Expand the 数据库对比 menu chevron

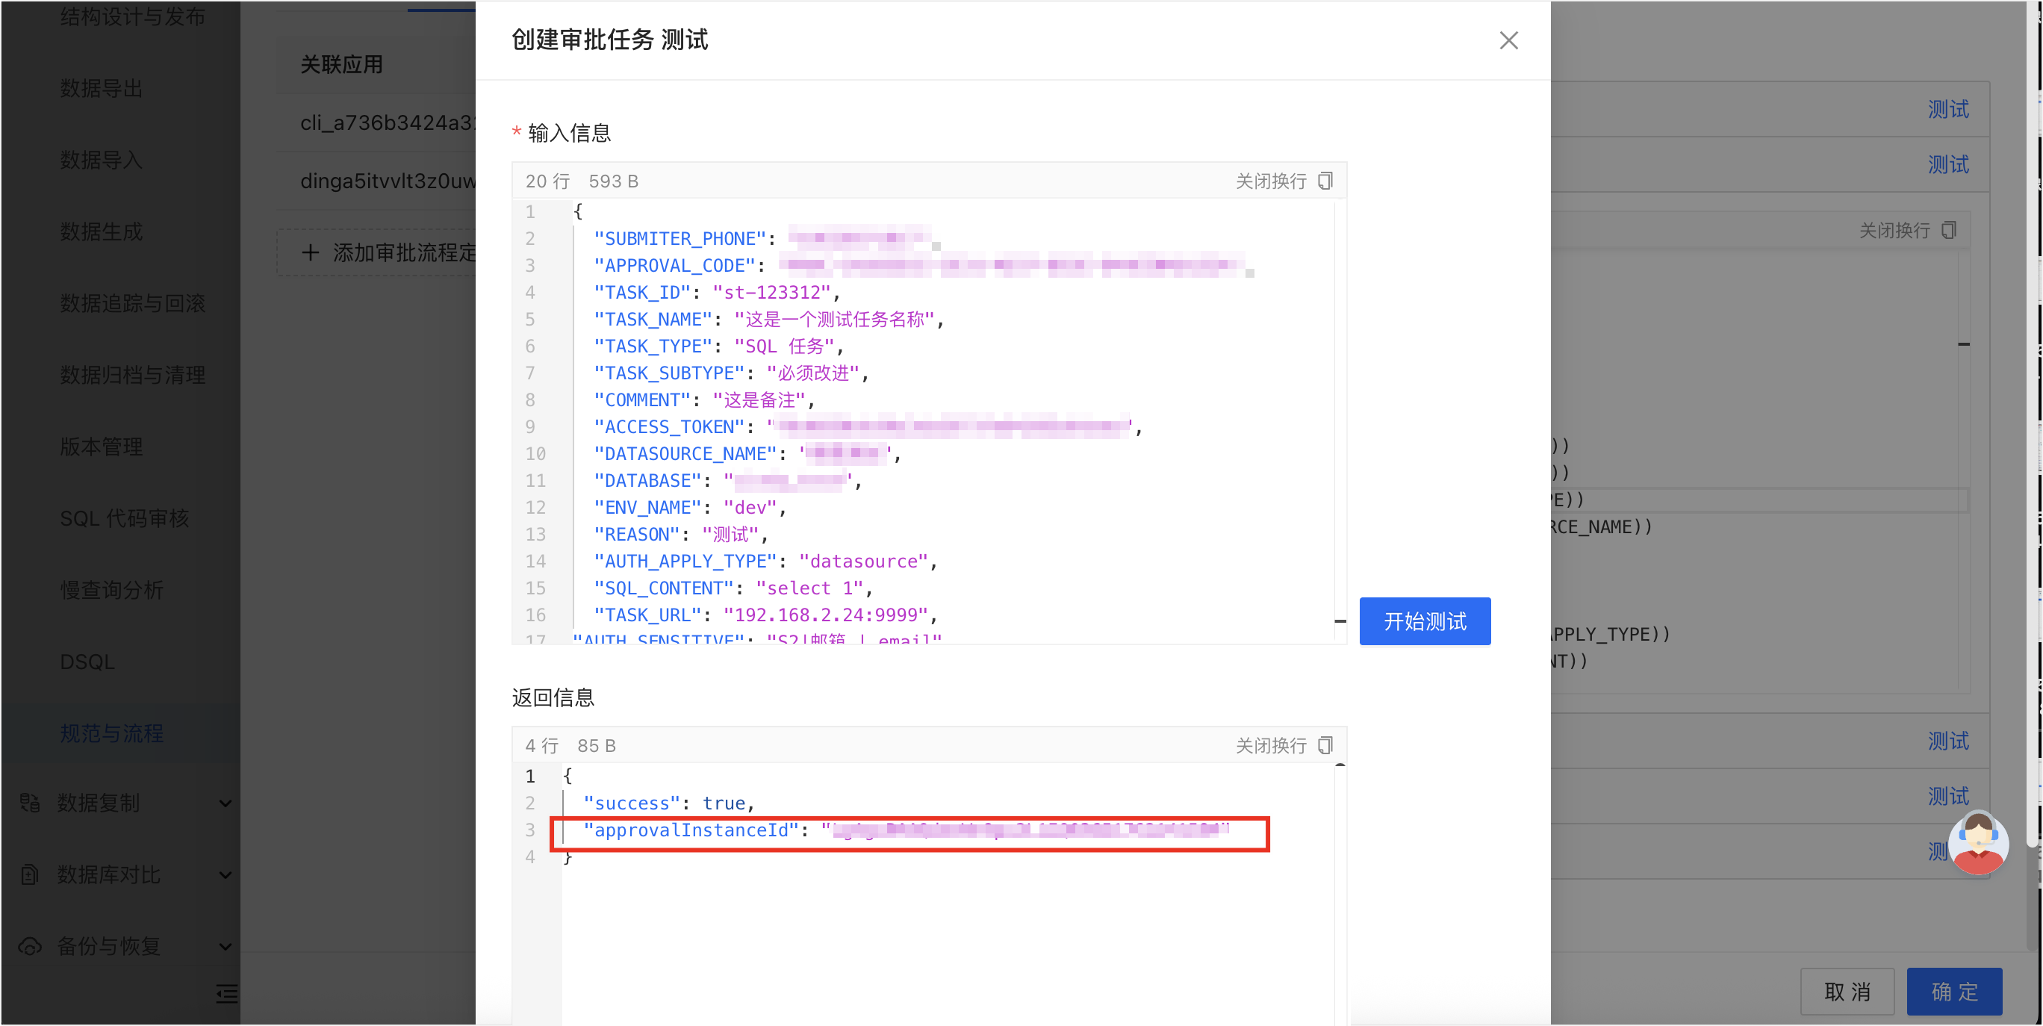click(x=226, y=875)
